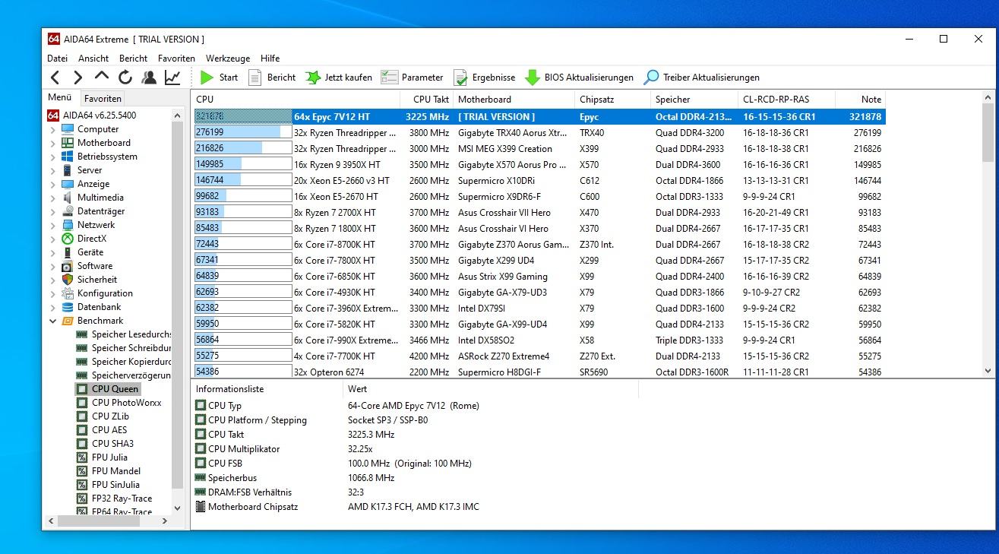This screenshot has width=999, height=554.
Task: Go forward with the right arrow toolbar icon
Action: click(77, 78)
